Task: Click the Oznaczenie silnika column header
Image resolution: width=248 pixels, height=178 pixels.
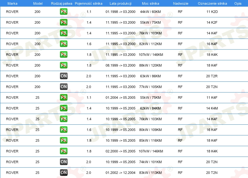Action: (212, 3)
